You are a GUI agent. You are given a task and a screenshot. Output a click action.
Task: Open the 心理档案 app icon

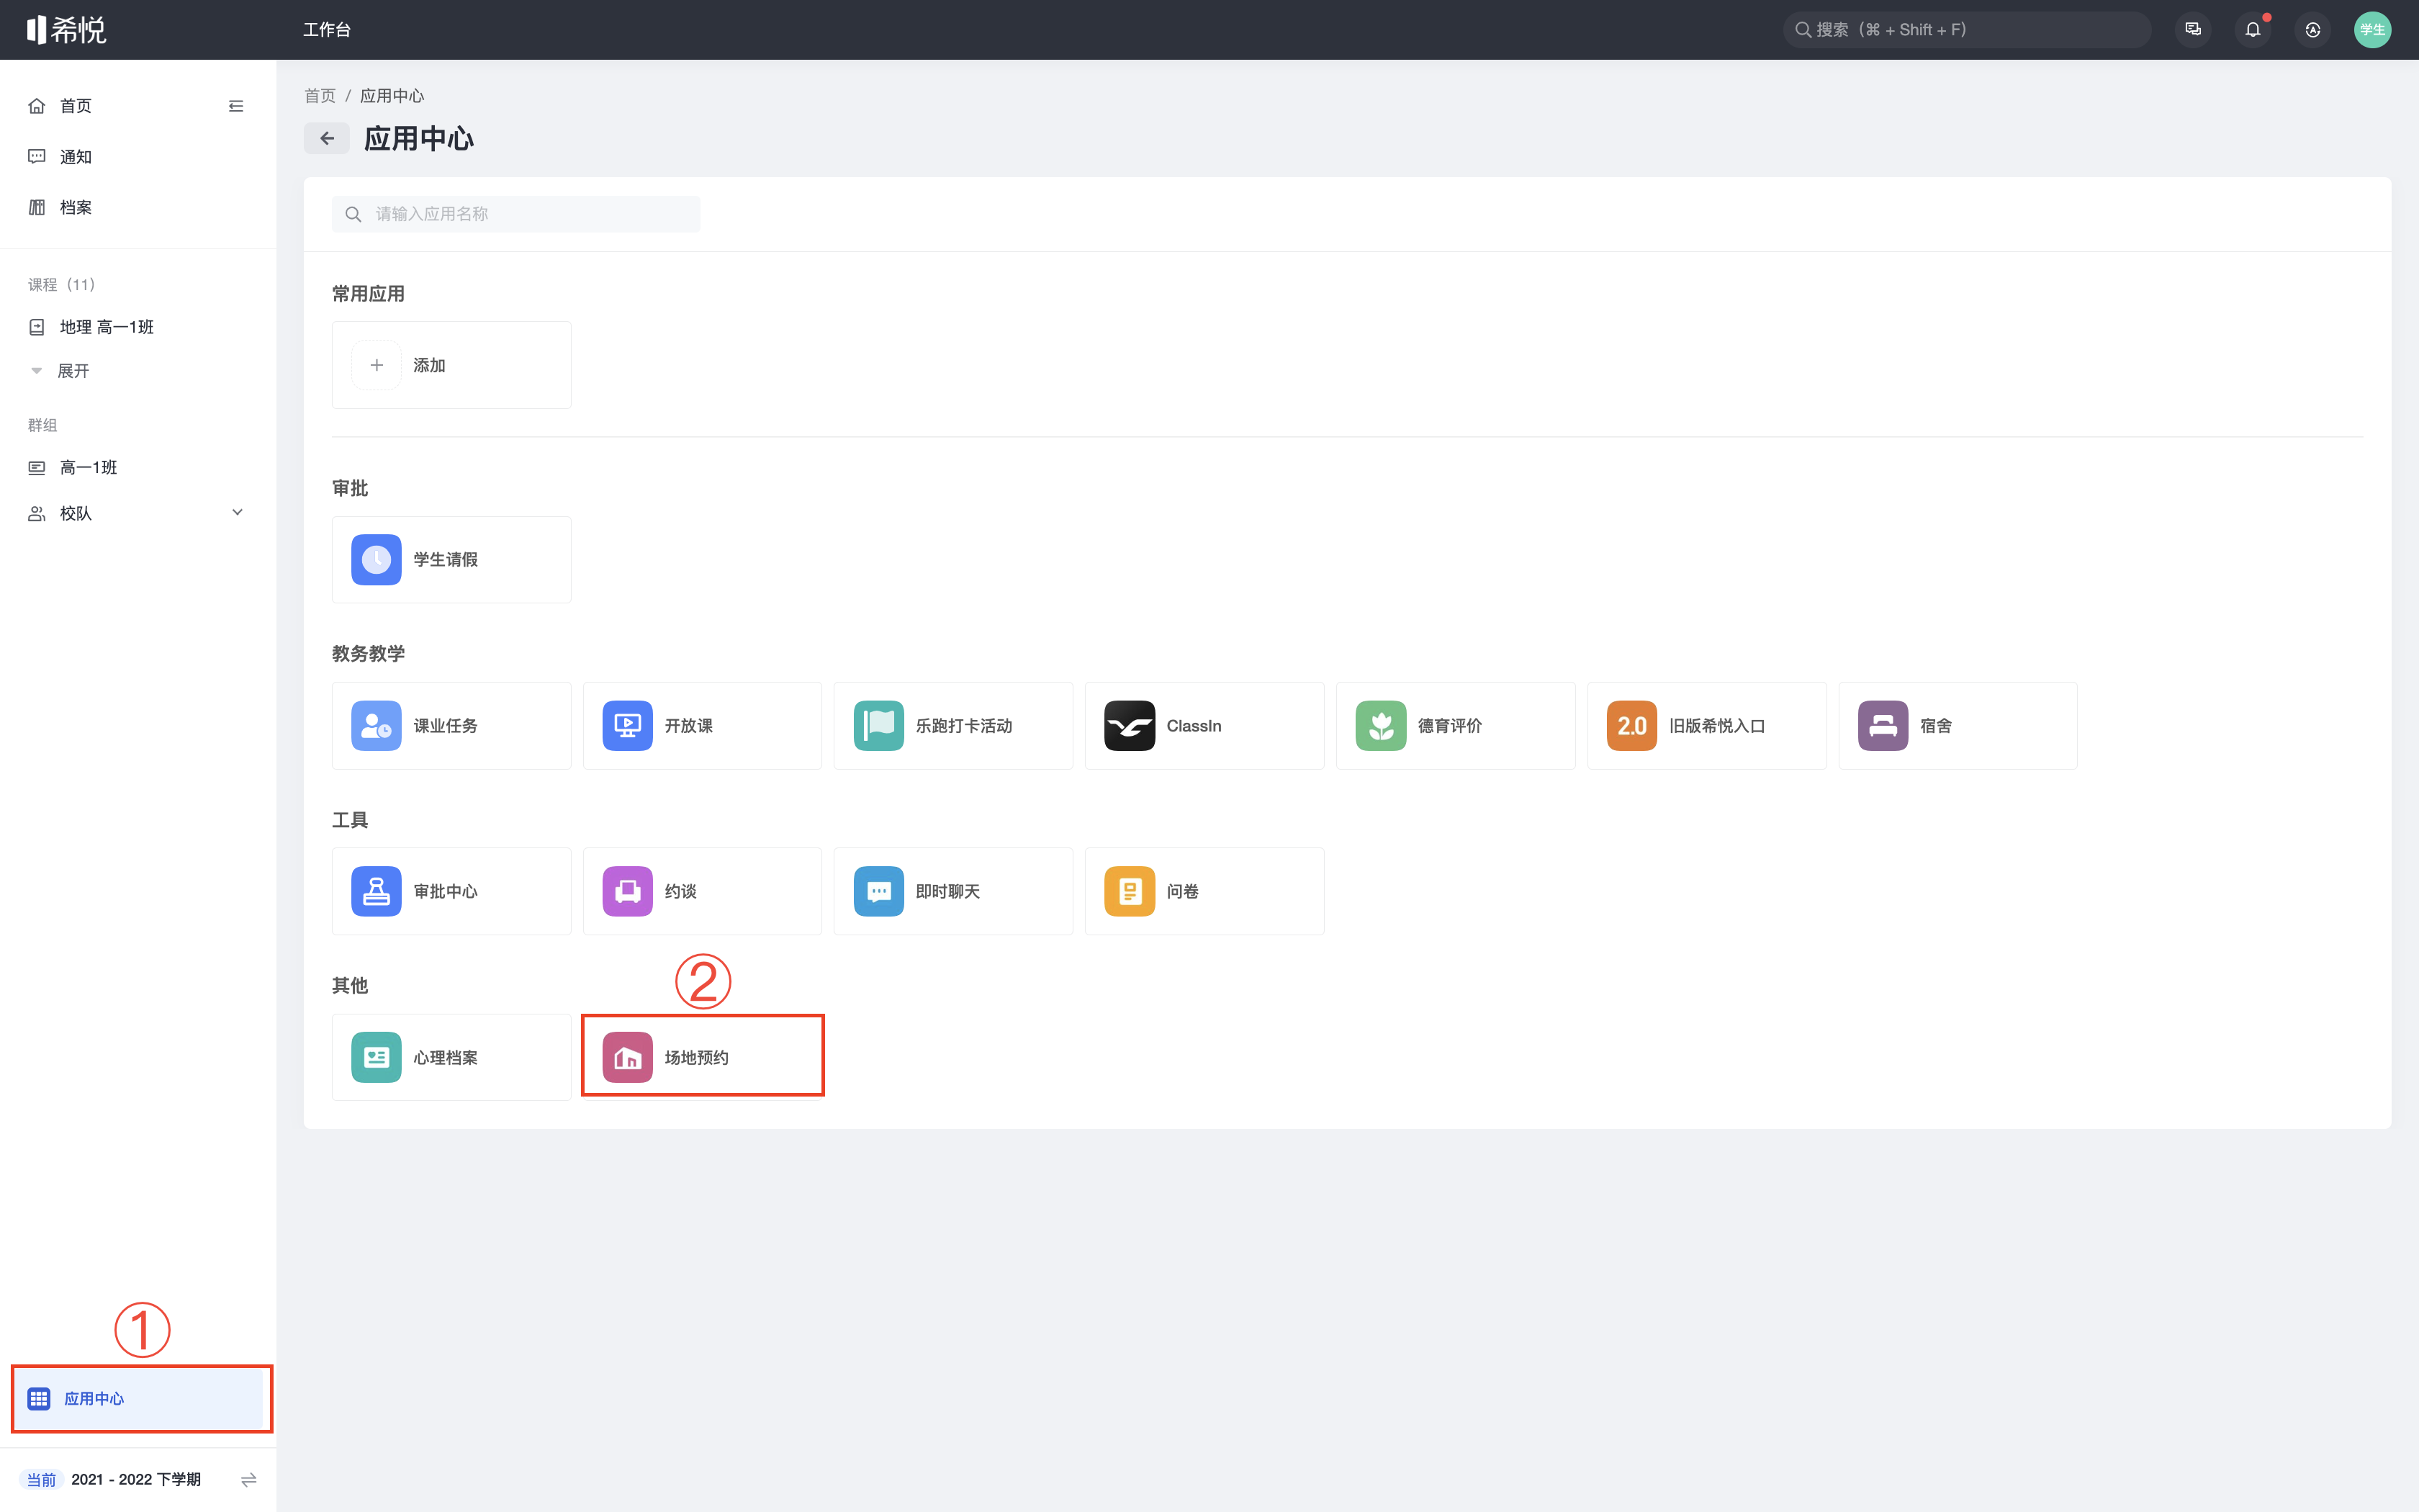click(376, 1057)
